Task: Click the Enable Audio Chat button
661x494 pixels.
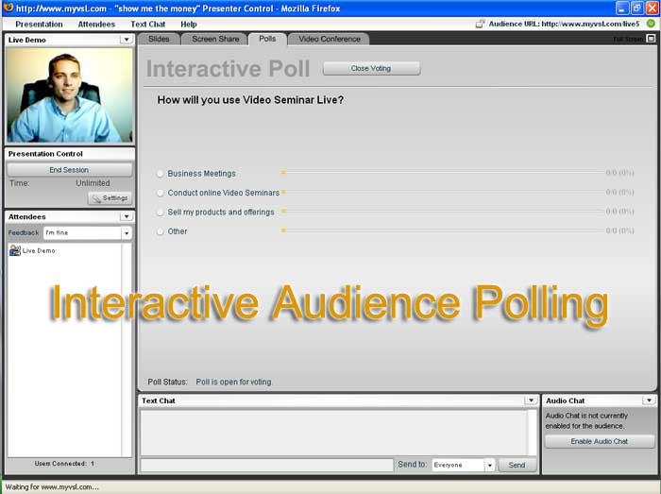Action: click(600, 441)
